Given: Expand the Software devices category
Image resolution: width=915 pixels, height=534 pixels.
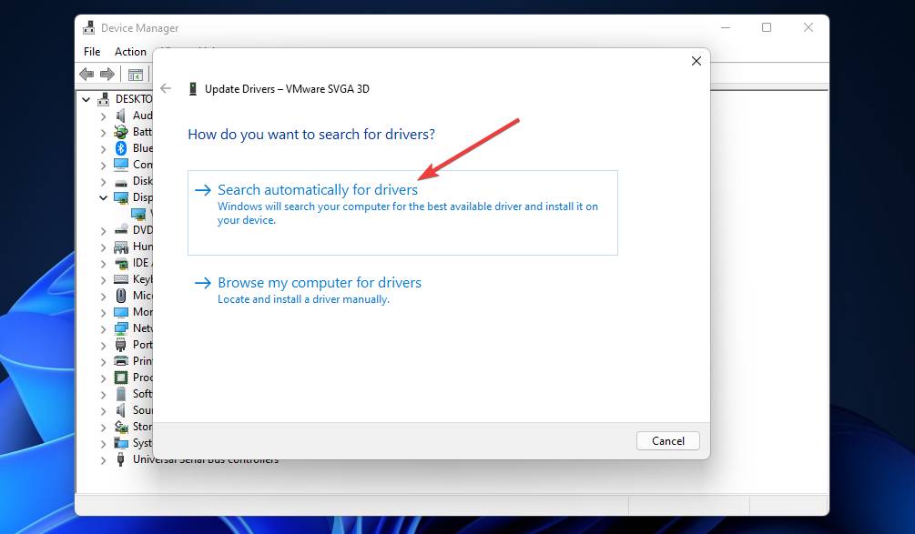Looking at the screenshot, I should pyautogui.click(x=103, y=394).
